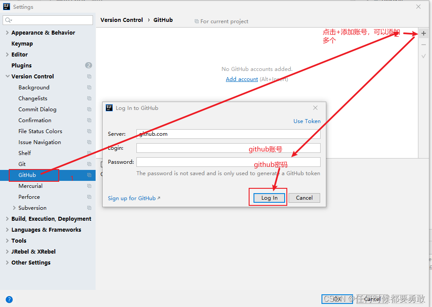Image resolution: width=432 pixels, height=307 pixels.
Task: Click into the Server input field
Action: point(228,134)
